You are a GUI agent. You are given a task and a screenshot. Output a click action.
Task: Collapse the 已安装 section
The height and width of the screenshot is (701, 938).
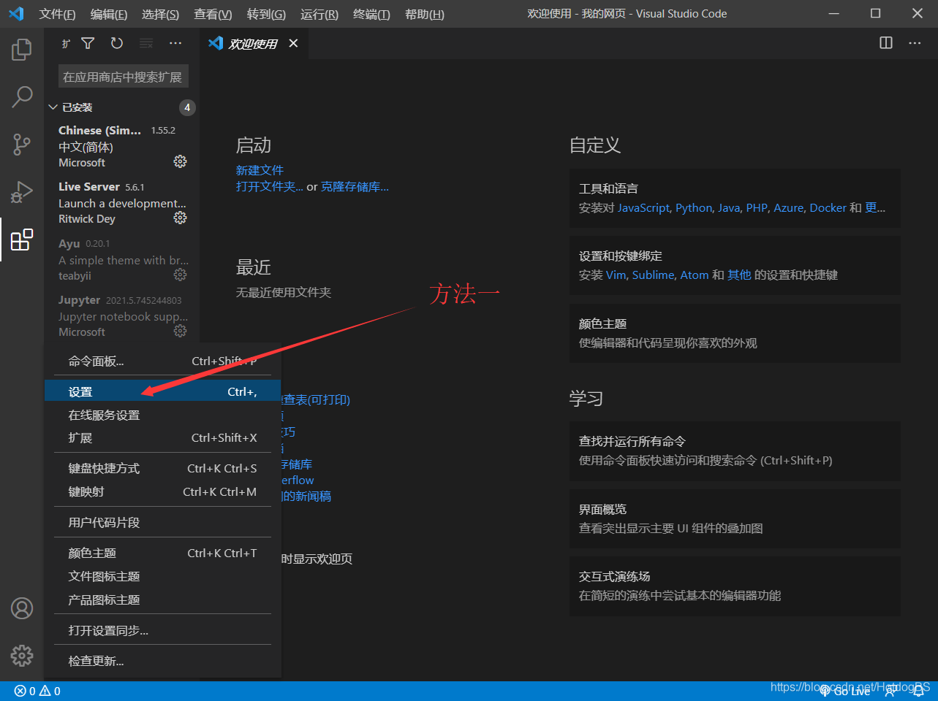pyautogui.click(x=123, y=107)
